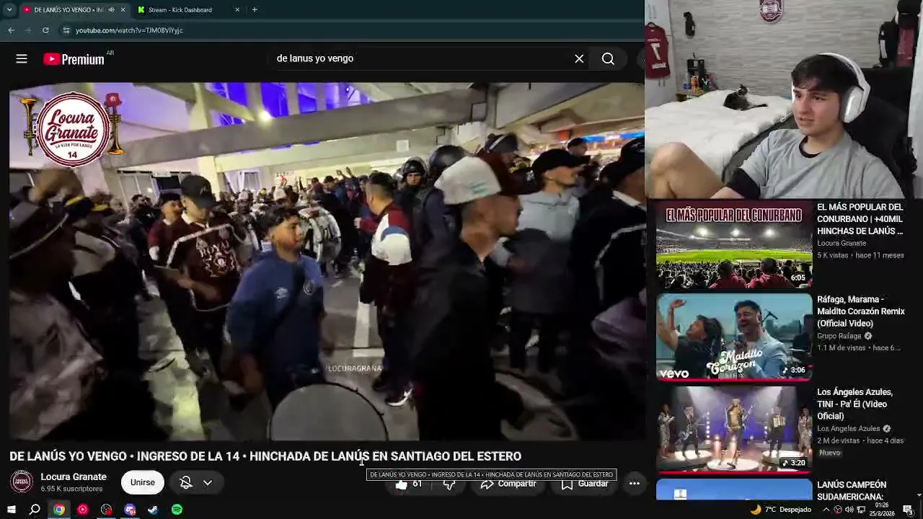
Task: Click the YouTube search magnifier button
Action: (x=608, y=59)
